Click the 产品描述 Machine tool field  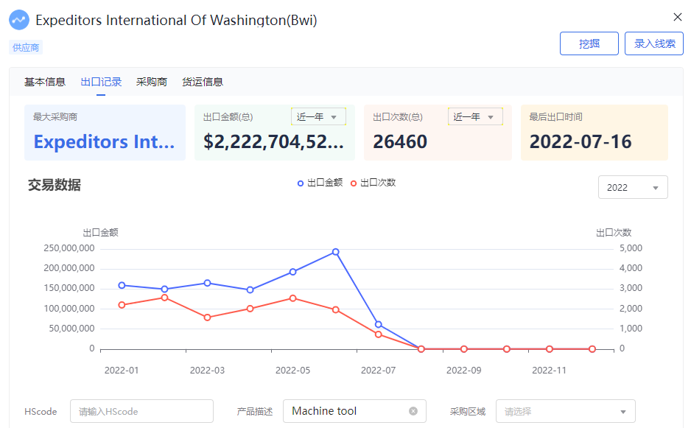tap(354, 411)
